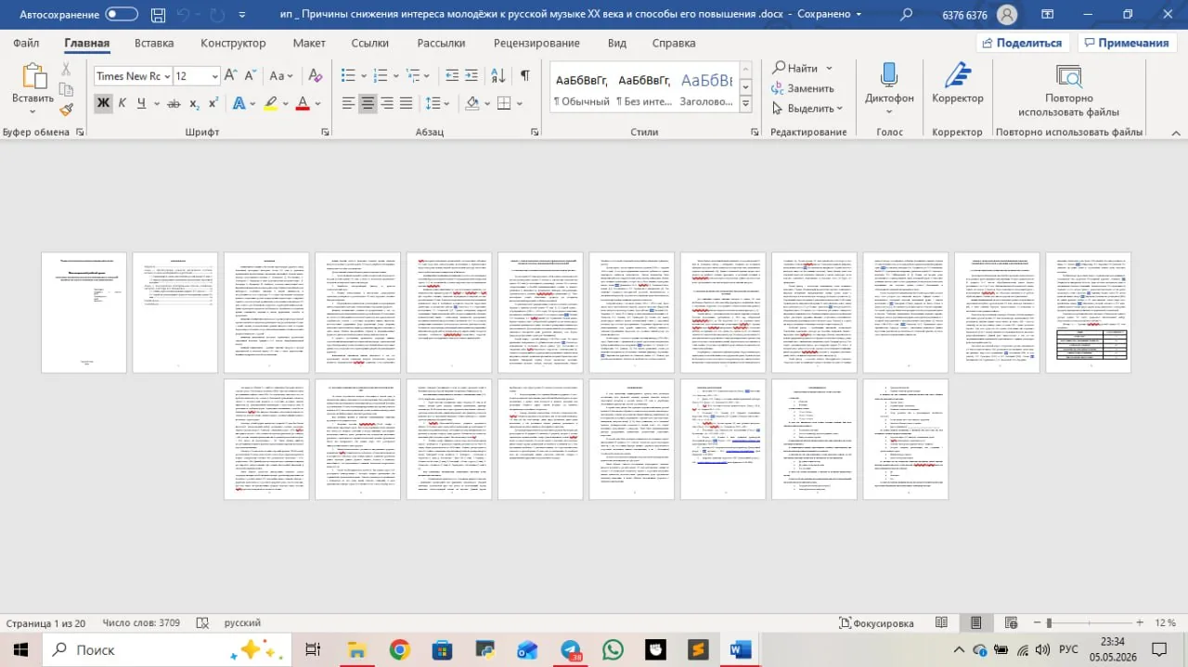Open the Рецензирование tab
Viewport: 1188px width, 667px height.
[536, 44]
